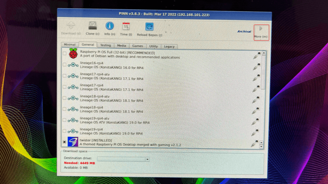Image resolution: width=328 pixels, height=184 pixels.
Task: Click the network source icon on lineage18-rpi4 row
Action: point(255,111)
